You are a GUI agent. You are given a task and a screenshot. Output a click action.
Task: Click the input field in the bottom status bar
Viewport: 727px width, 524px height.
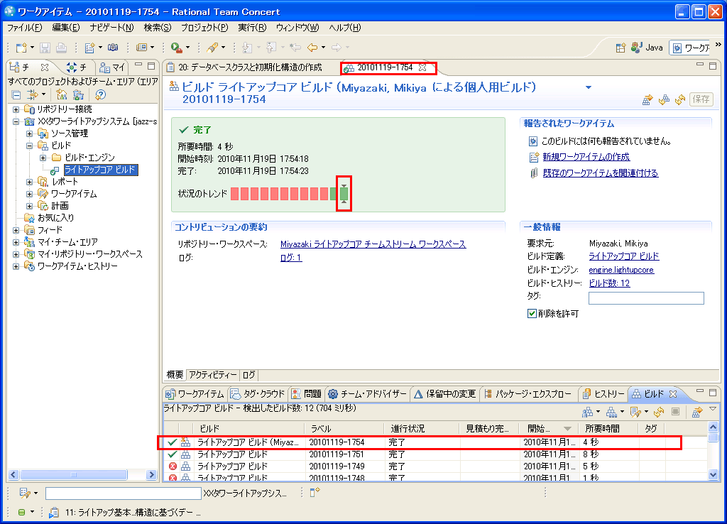click(x=124, y=493)
